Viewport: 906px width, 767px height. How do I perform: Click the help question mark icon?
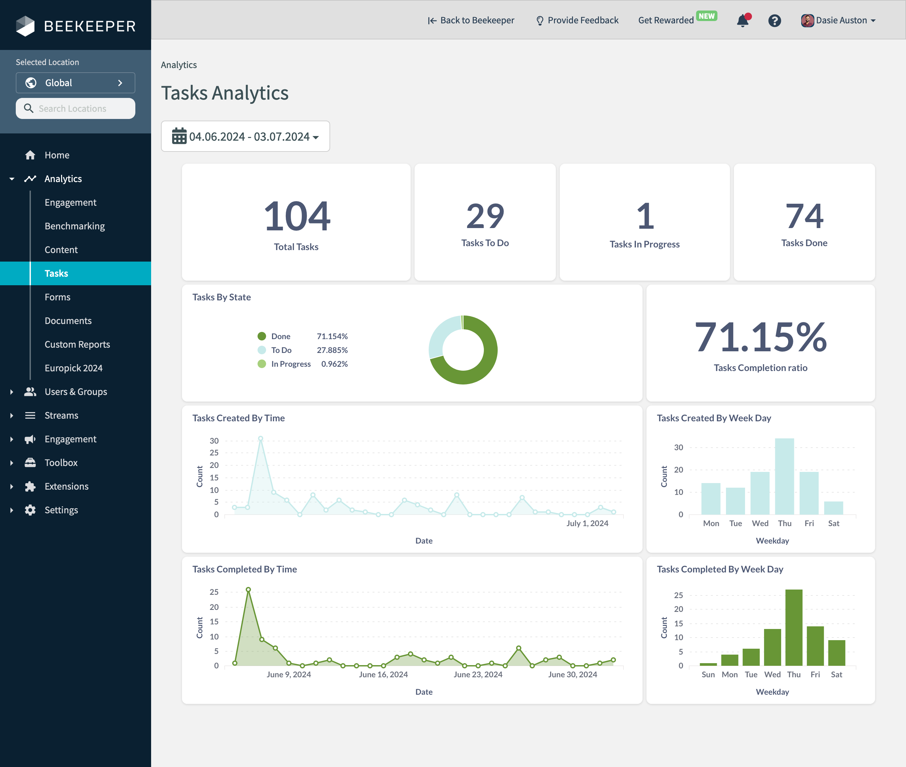(x=775, y=20)
